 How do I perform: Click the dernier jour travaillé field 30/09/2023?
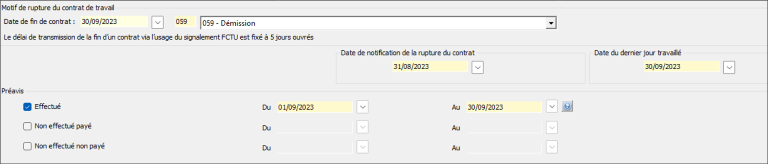pos(682,67)
